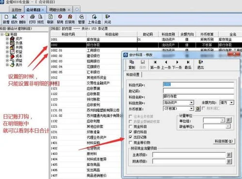Go to 第一条 (first record) in dialog
Image resolution: width=242 pixels, height=179 pixels.
click(x=155, y=64)
